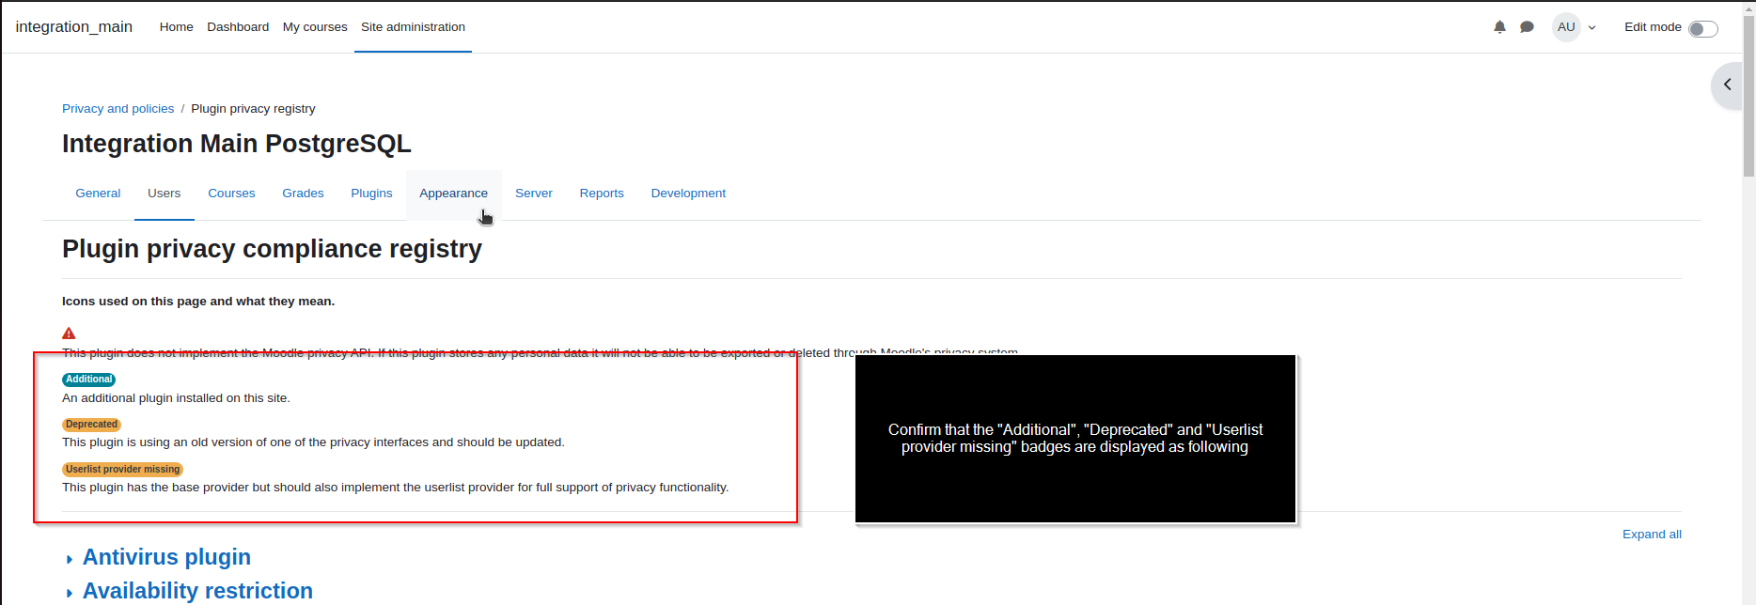Switch to the Reports tab
Viewport: 1756px width, 605px height.
602,194
